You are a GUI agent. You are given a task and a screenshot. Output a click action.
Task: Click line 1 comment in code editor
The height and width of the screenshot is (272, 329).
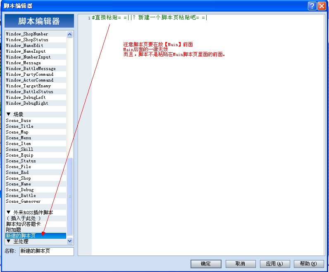click(149, 18)
